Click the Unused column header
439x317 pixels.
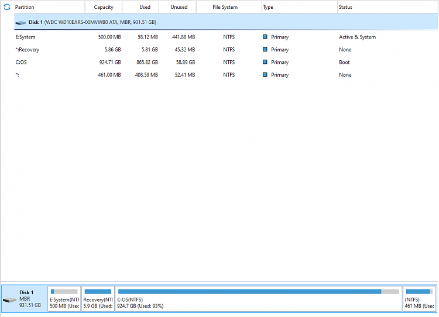(x=179, y=7)
